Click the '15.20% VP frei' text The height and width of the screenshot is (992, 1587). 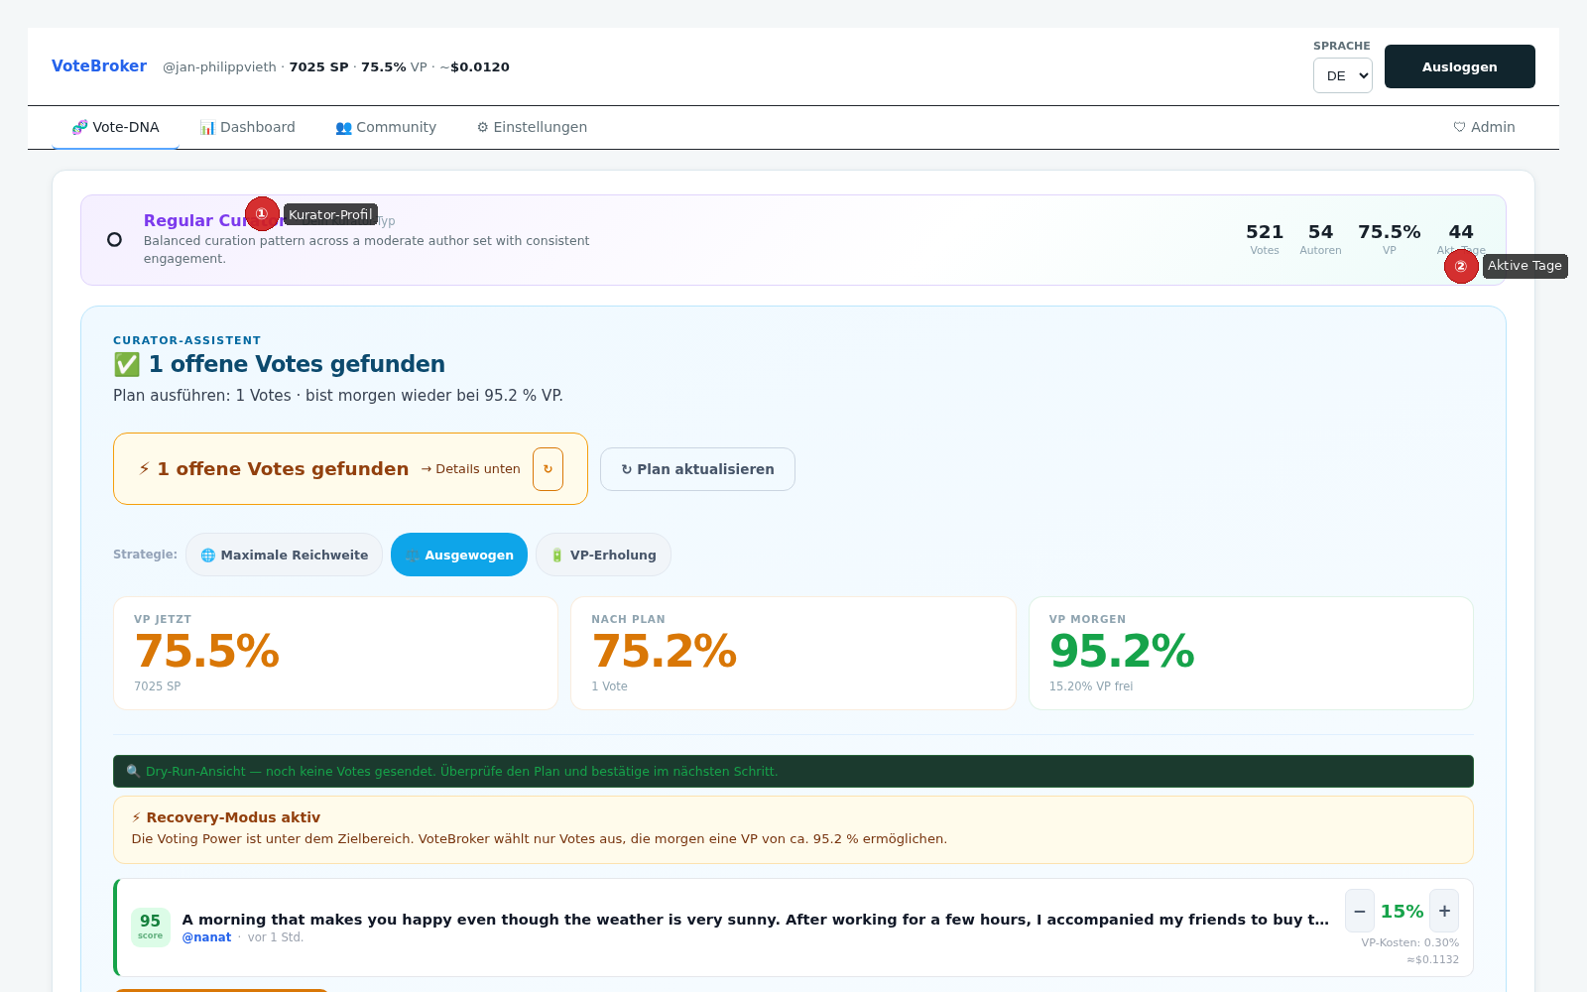click(x=1090, y=686)
